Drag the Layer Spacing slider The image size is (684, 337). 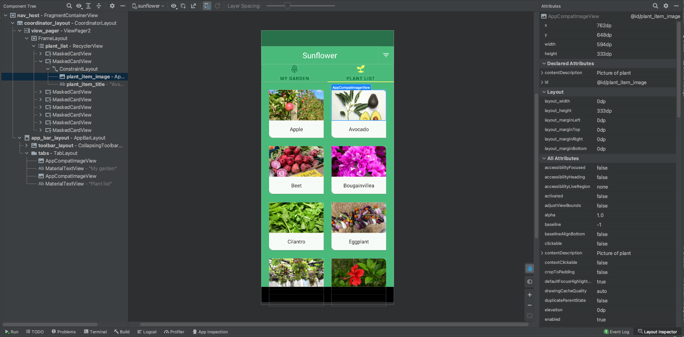(x=287, y=6)
